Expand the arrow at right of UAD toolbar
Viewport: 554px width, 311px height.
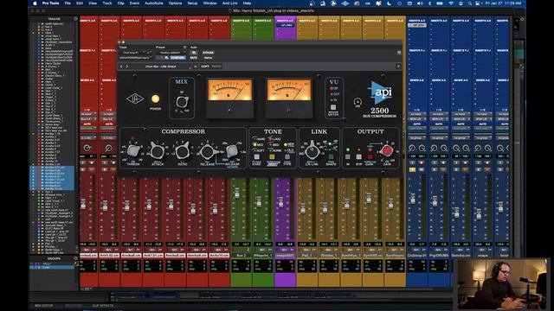coord(398,67)
